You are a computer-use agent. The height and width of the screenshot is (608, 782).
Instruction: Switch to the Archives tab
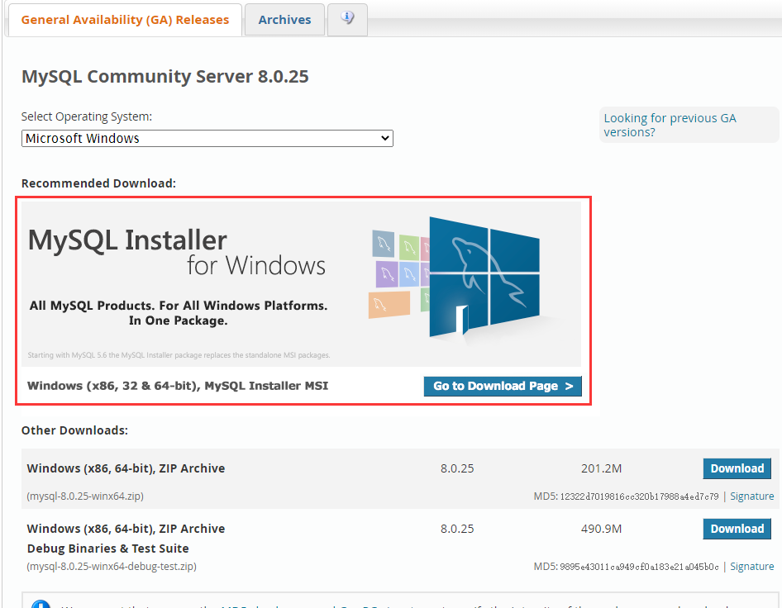click(x=284, y=20)
